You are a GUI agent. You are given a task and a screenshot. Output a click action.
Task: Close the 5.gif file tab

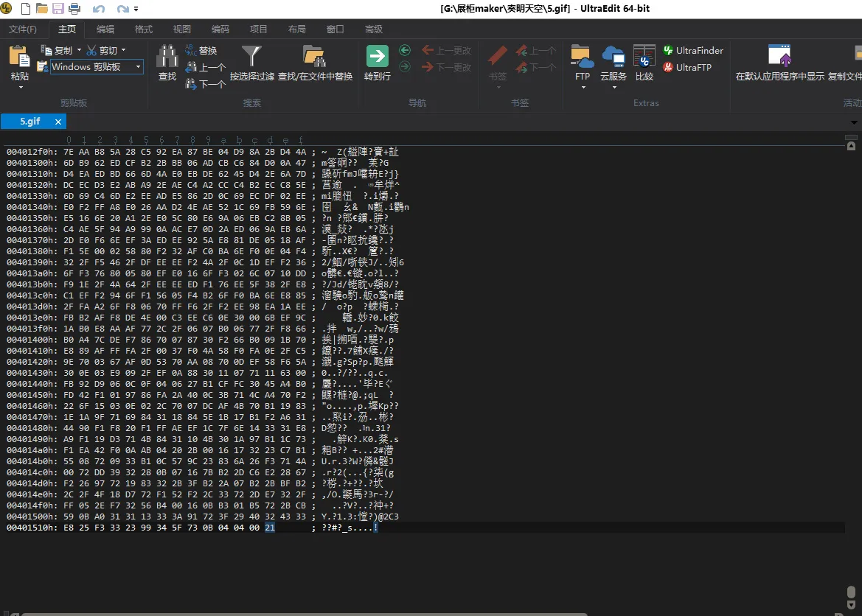tap(58, 122)
